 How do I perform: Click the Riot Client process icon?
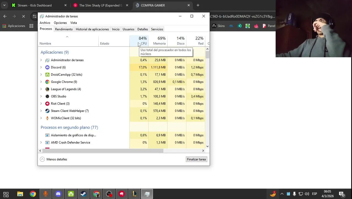click(x=47, y=104)
